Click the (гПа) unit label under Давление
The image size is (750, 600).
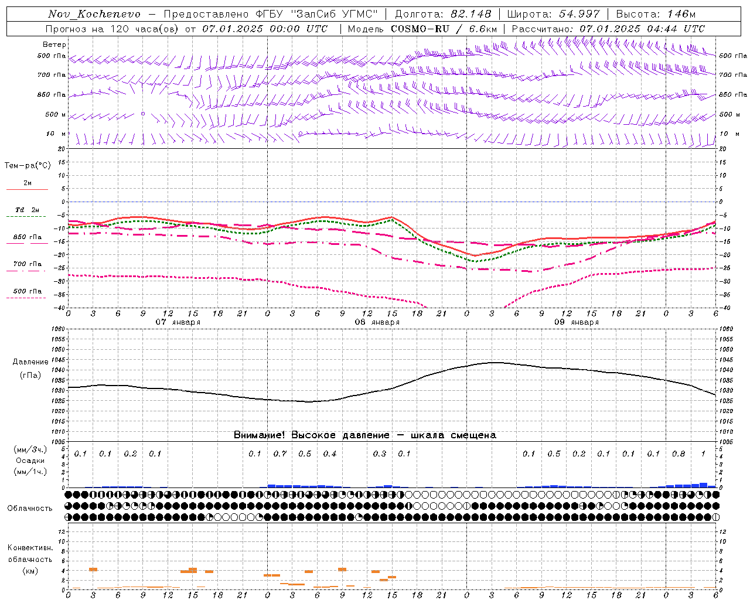30,375
